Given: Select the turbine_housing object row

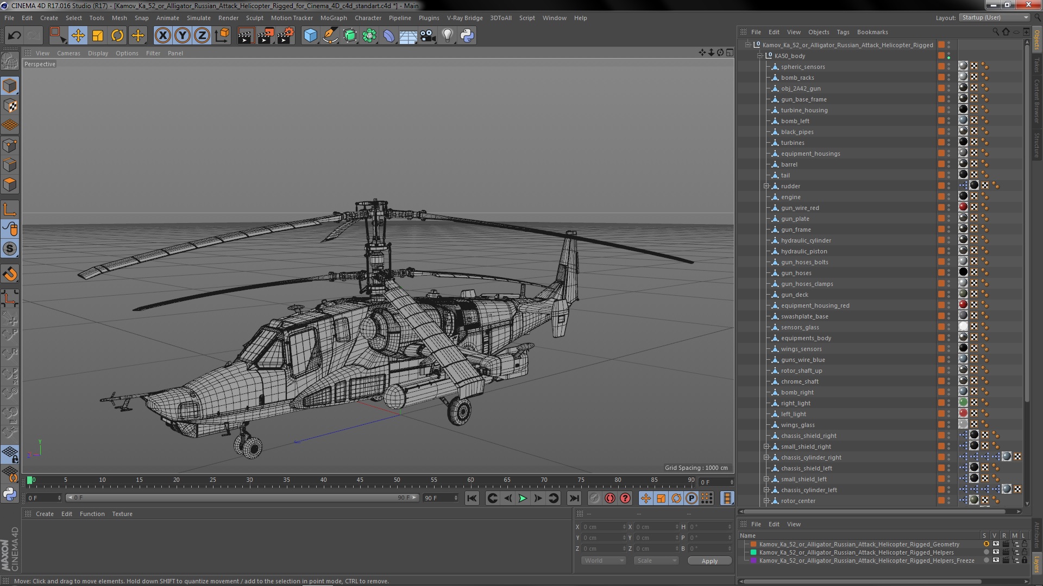Looking at the screenshot, I should [804, 110].
